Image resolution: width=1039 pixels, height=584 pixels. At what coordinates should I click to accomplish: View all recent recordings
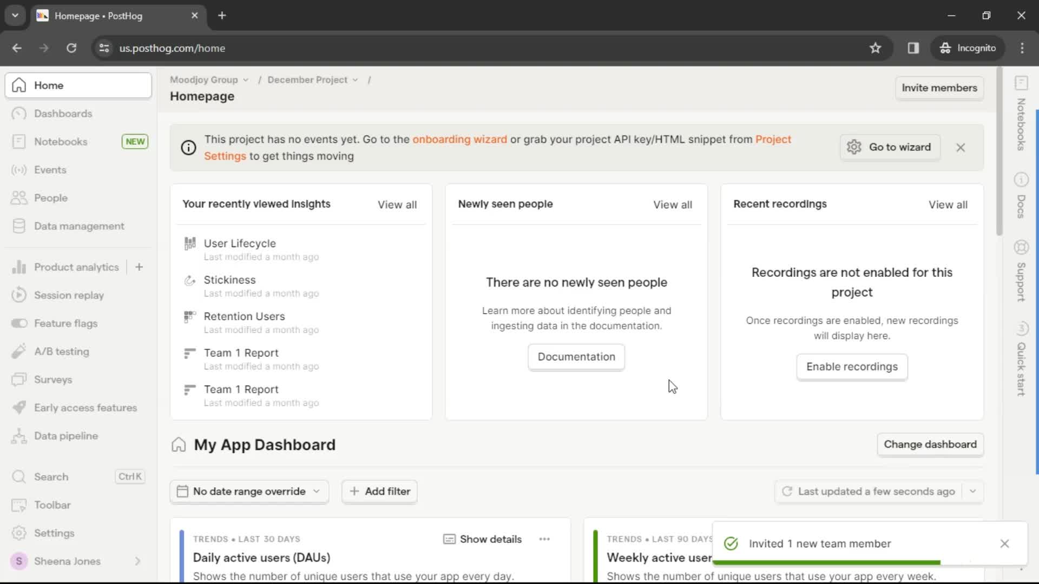(948, 204)
